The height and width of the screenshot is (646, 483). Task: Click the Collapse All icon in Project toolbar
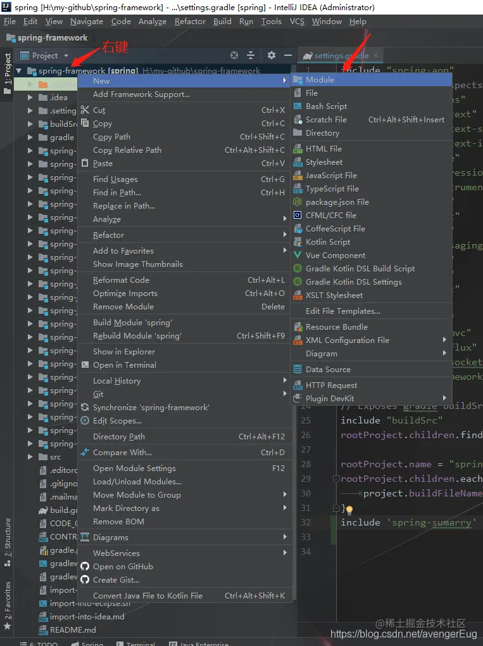pyautogui.click(x=251, y=55)
